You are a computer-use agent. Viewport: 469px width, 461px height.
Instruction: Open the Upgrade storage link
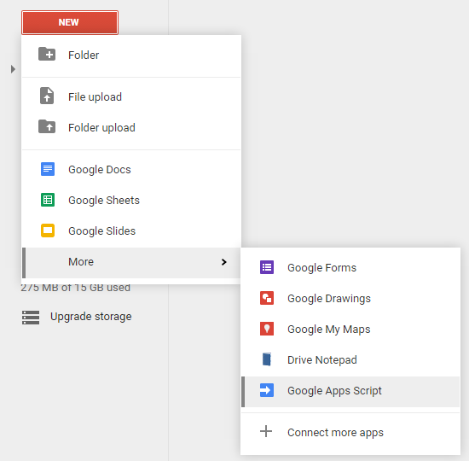click(x=91, y=317)
